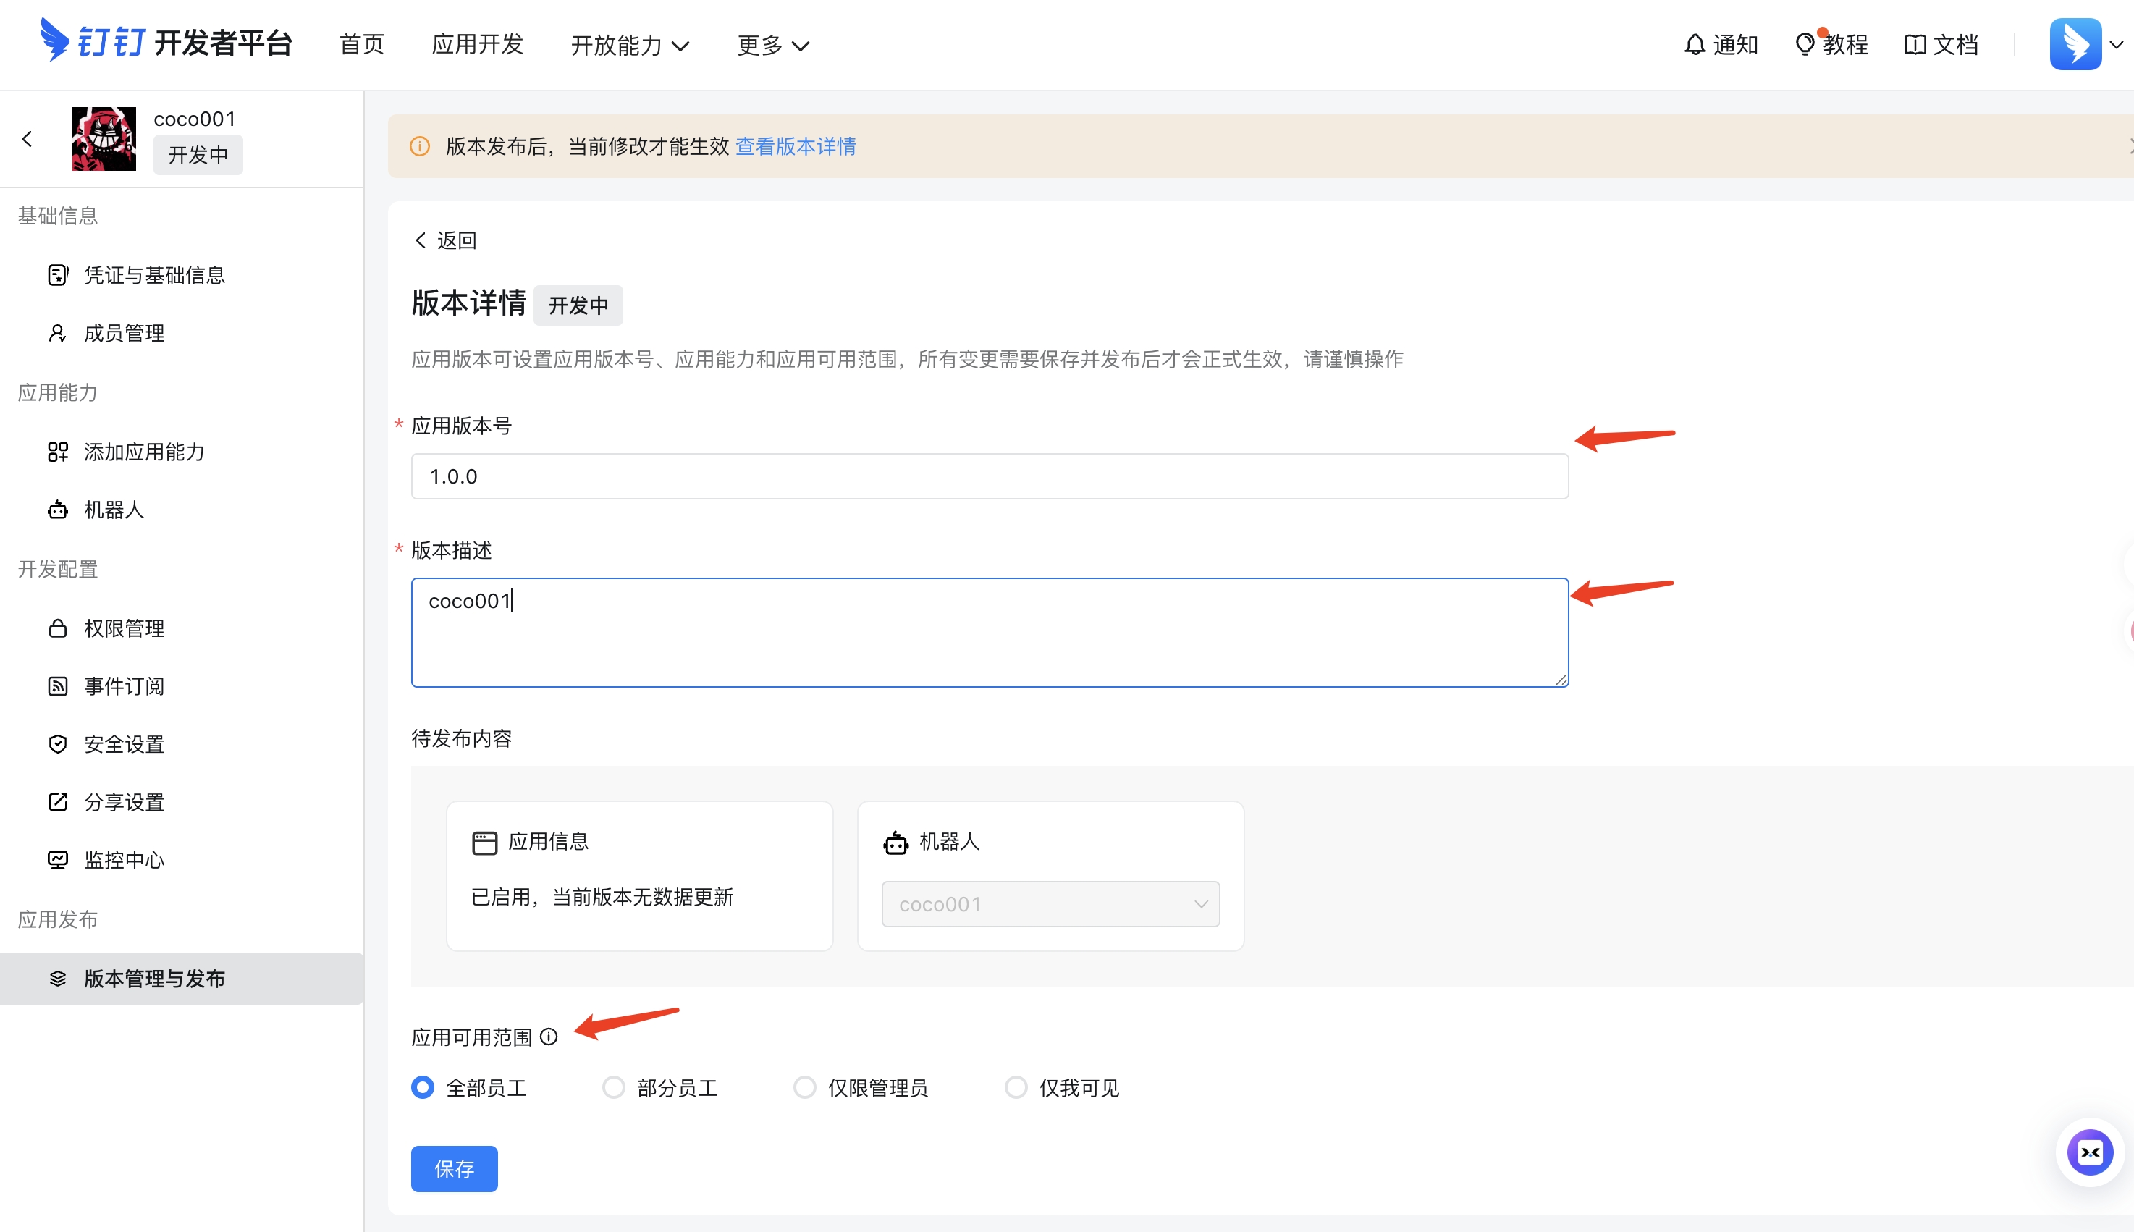Click the 保存 button
This screenshot has width=2134, height=1232.
pos(454,1168)
